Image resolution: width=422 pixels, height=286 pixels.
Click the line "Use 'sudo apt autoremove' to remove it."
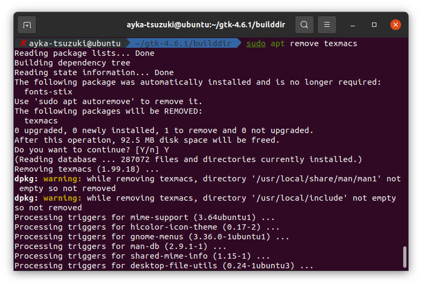pyautogui.click(x=108, y=102)
